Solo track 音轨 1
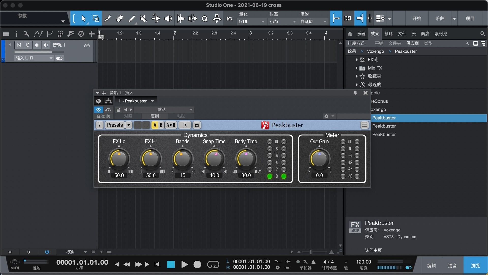Viewport: 488px width, 275px height. pos(28,45)
